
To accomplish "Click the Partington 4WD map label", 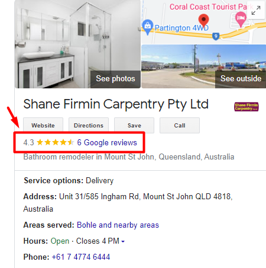I will (x=181, y=28).
